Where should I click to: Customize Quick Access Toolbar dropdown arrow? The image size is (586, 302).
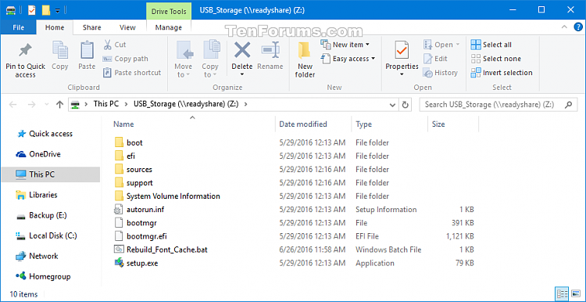point(58,10)
